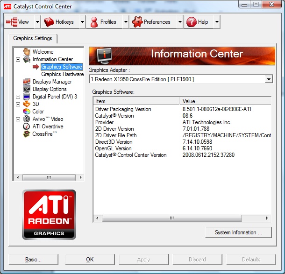Select the 2D Driver Version row
This screenshot has height=274, width=285.
coord(182,129)
